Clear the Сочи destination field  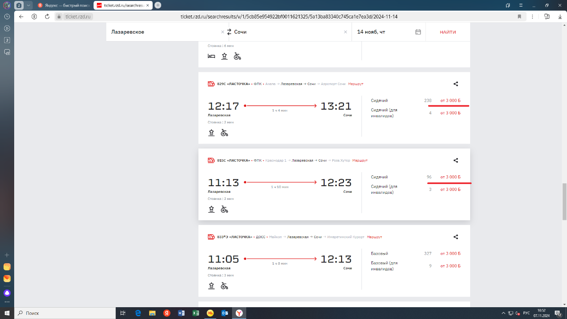tap(345, 32)
